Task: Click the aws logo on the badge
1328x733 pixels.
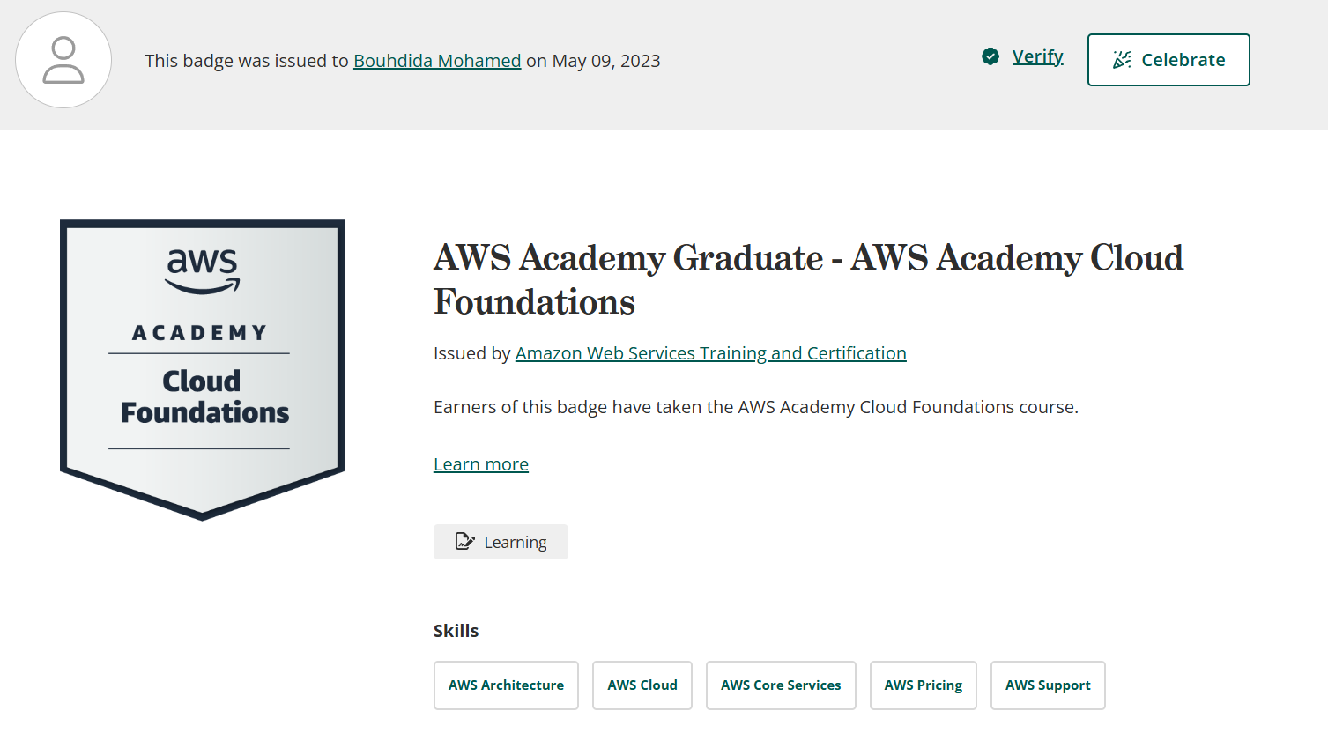Action: coord(203,270)
